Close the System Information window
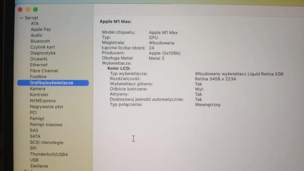The height and width of the screenshot is (171, 304). pos(20,10)
